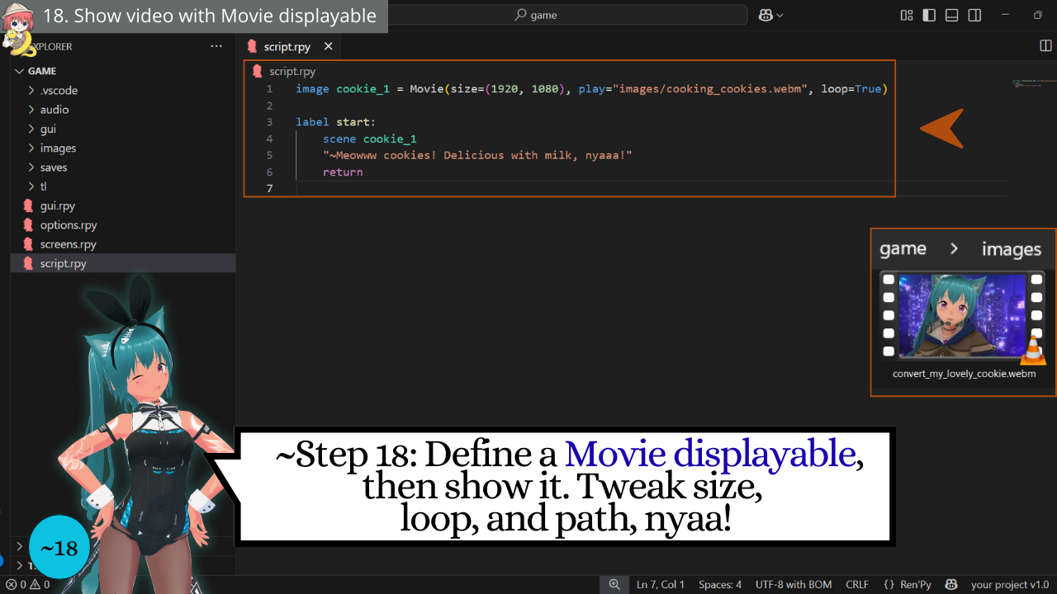The width and height of the screenshot is (1057, 594).
Task: Open the Copilot dropdown arrow in title bar
Action: tap(780, 15)
